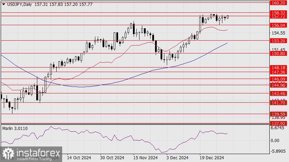Select the 139.59 price level label
Viewport: 289px width, 162px height.
pos(279,114)
